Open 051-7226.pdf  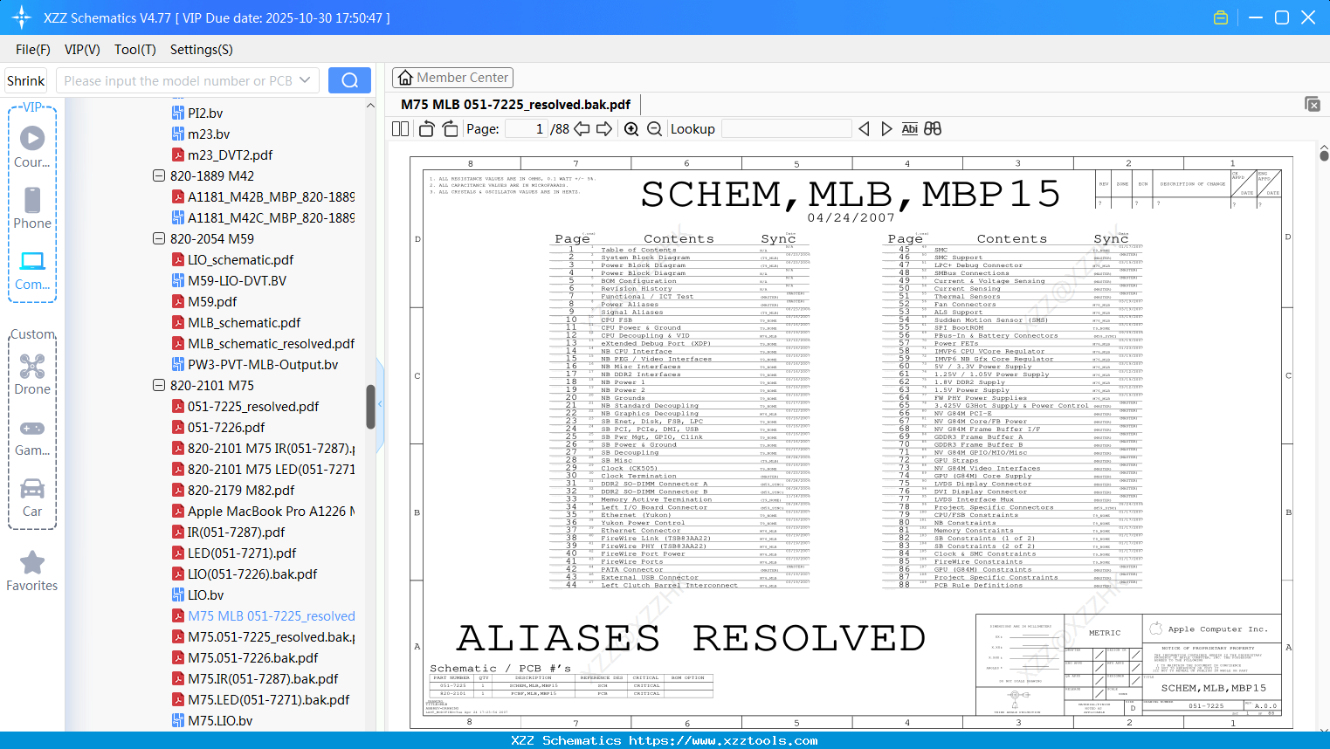226,427
